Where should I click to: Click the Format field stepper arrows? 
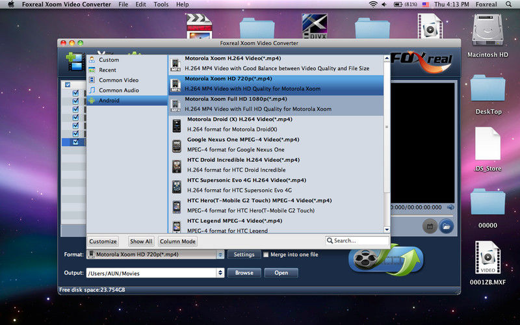(220, 255)
